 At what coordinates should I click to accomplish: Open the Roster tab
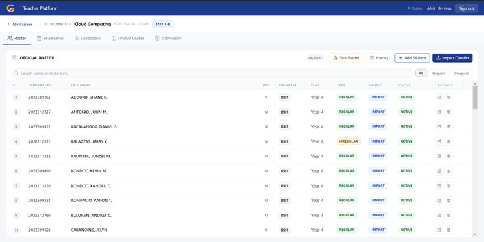tap(17, 38)
